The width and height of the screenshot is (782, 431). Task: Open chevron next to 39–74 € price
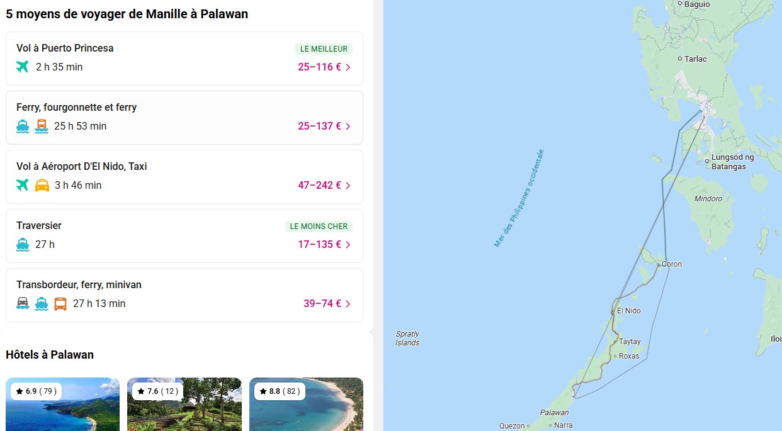point(348,304)
